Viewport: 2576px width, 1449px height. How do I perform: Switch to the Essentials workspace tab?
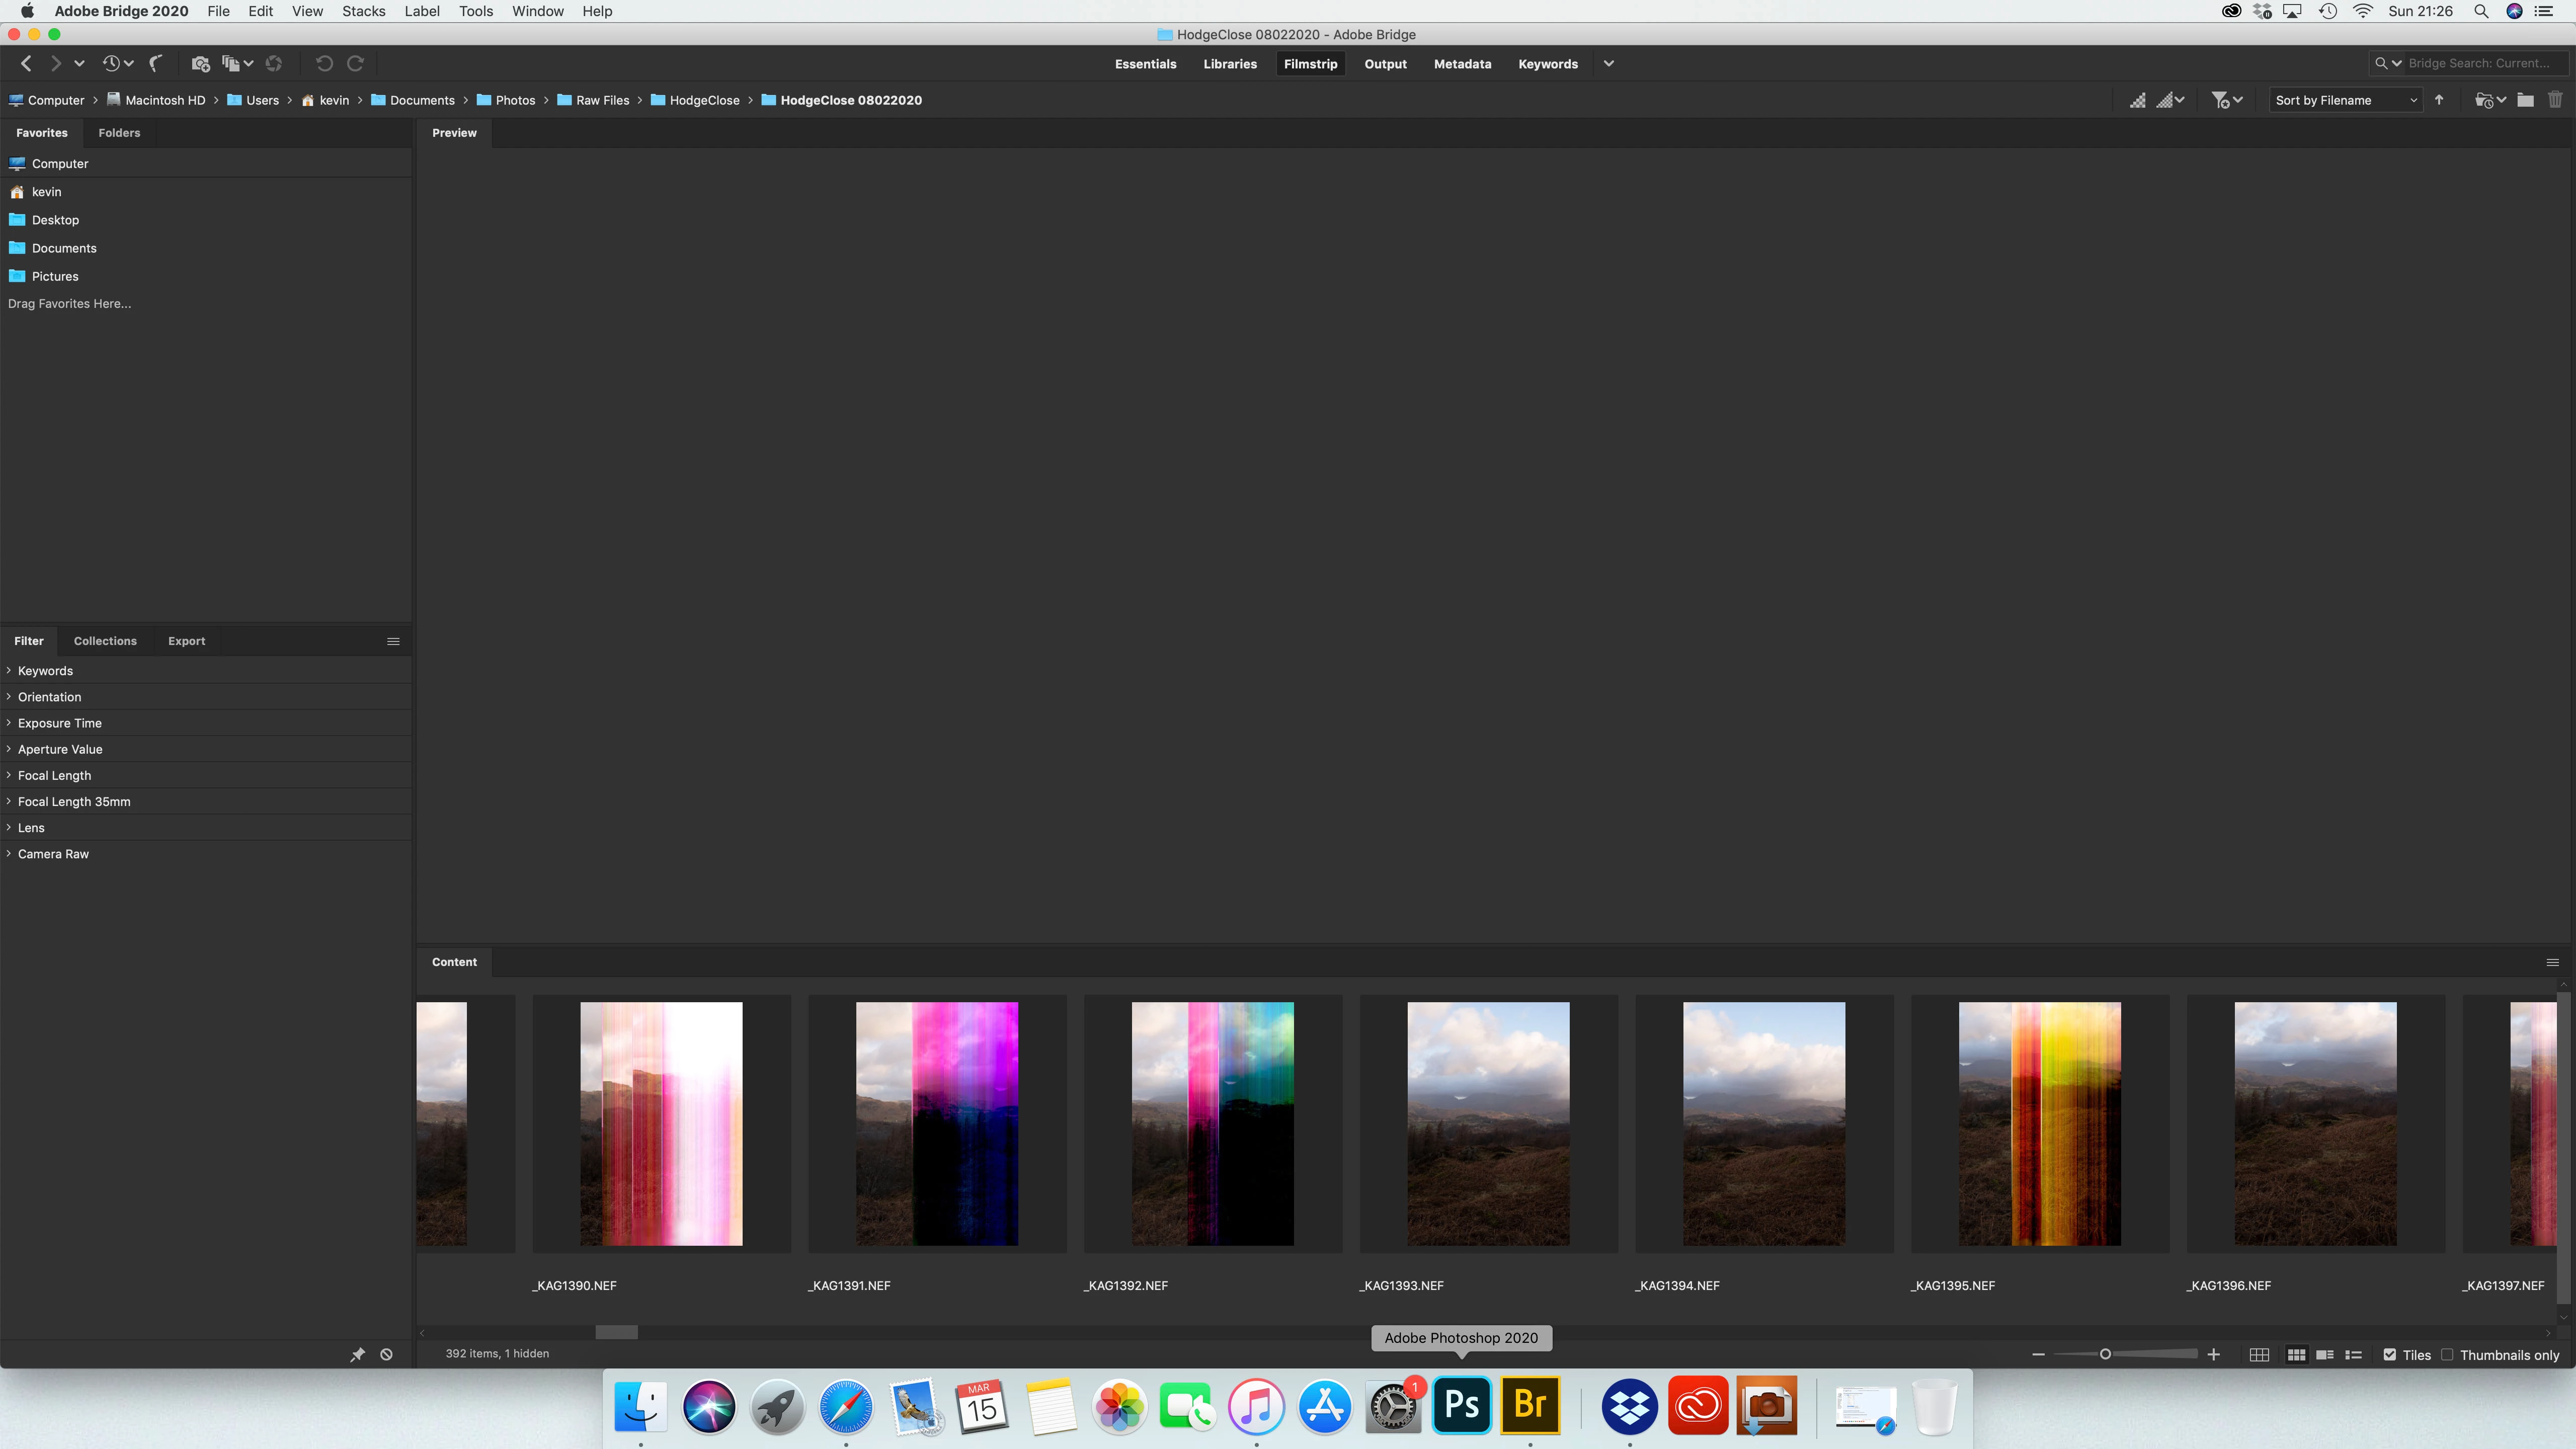point(1145,64)
